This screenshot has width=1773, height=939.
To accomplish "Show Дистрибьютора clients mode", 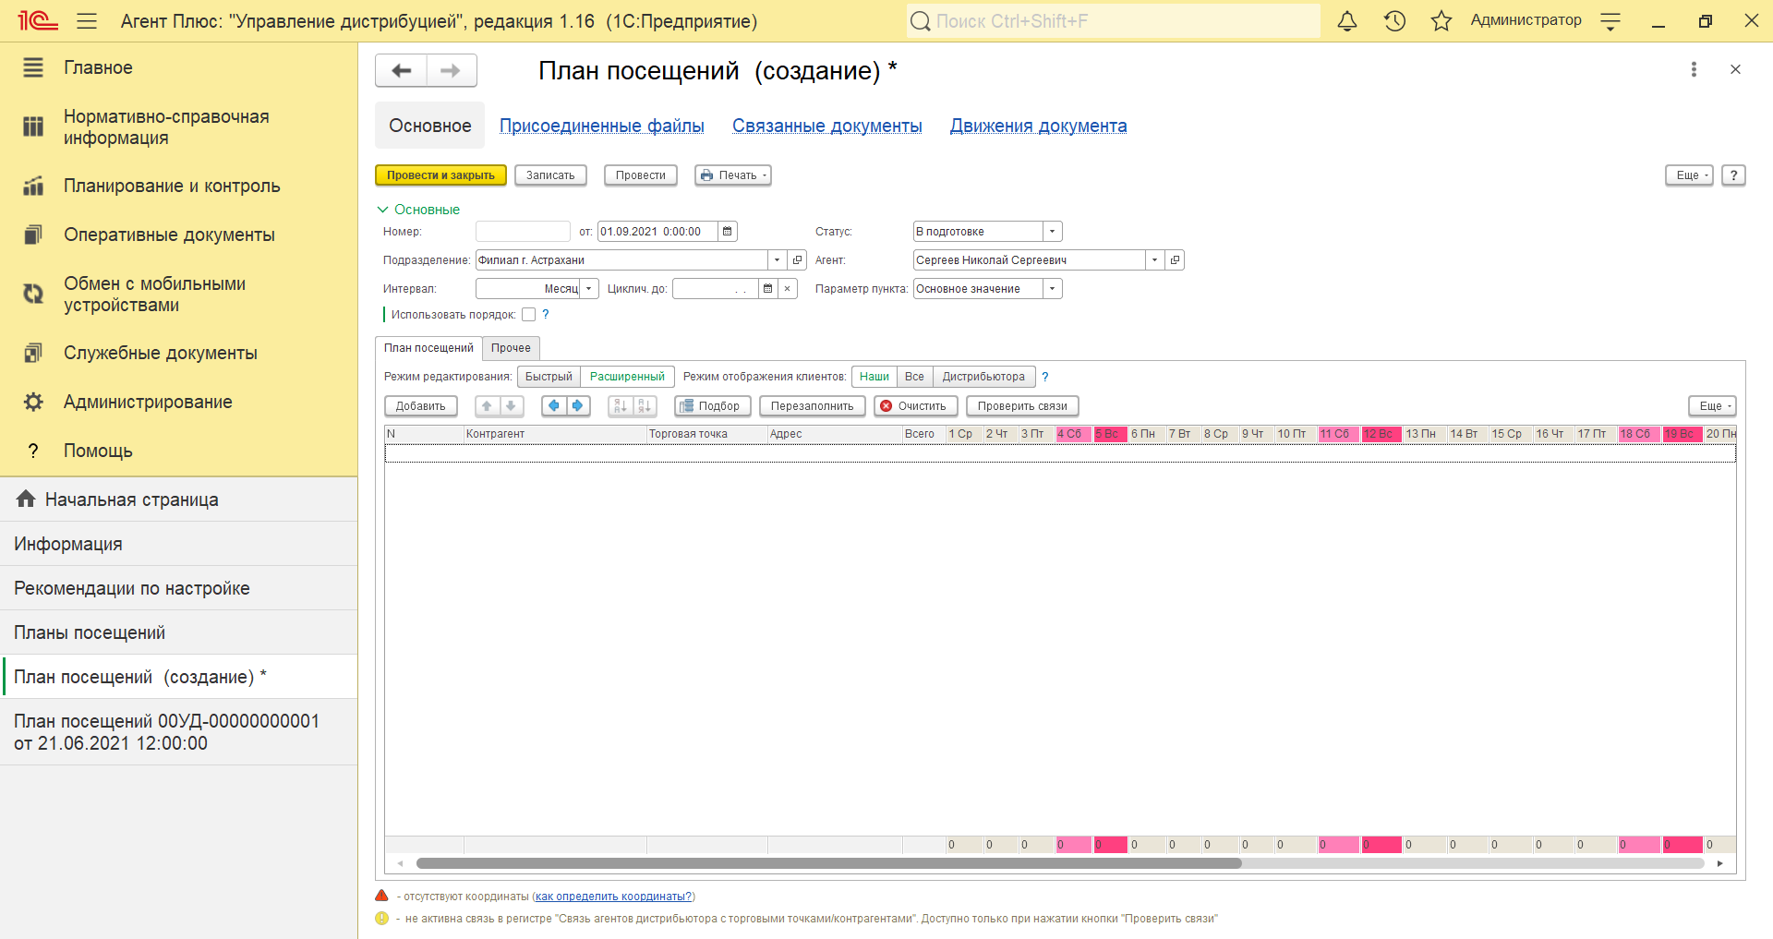I will click(983, 377).
